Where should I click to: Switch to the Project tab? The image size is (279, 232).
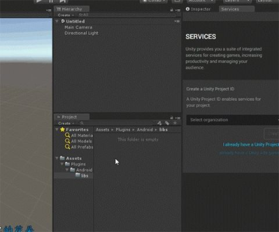tap(72, 117)
